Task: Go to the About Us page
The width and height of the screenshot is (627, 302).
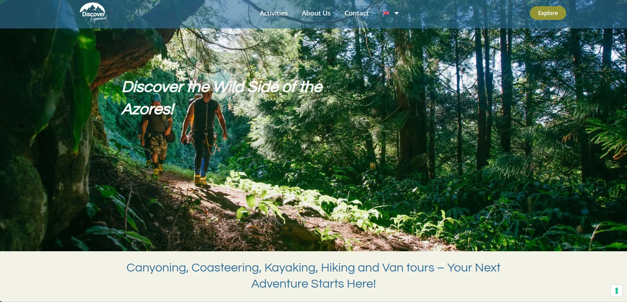Action: (x=316, y=13)
